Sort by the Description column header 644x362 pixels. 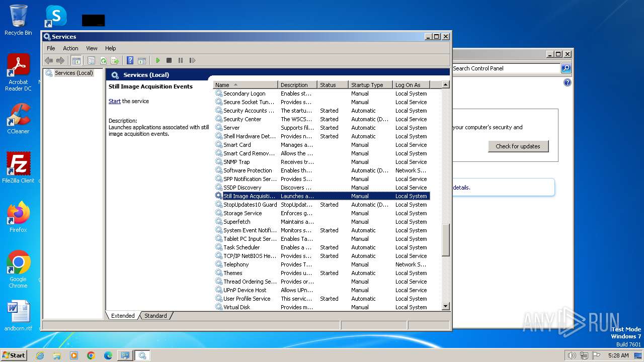(x=298, y=85)
